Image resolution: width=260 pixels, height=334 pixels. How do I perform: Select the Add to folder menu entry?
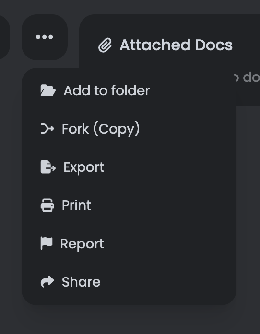click(129, 91)
